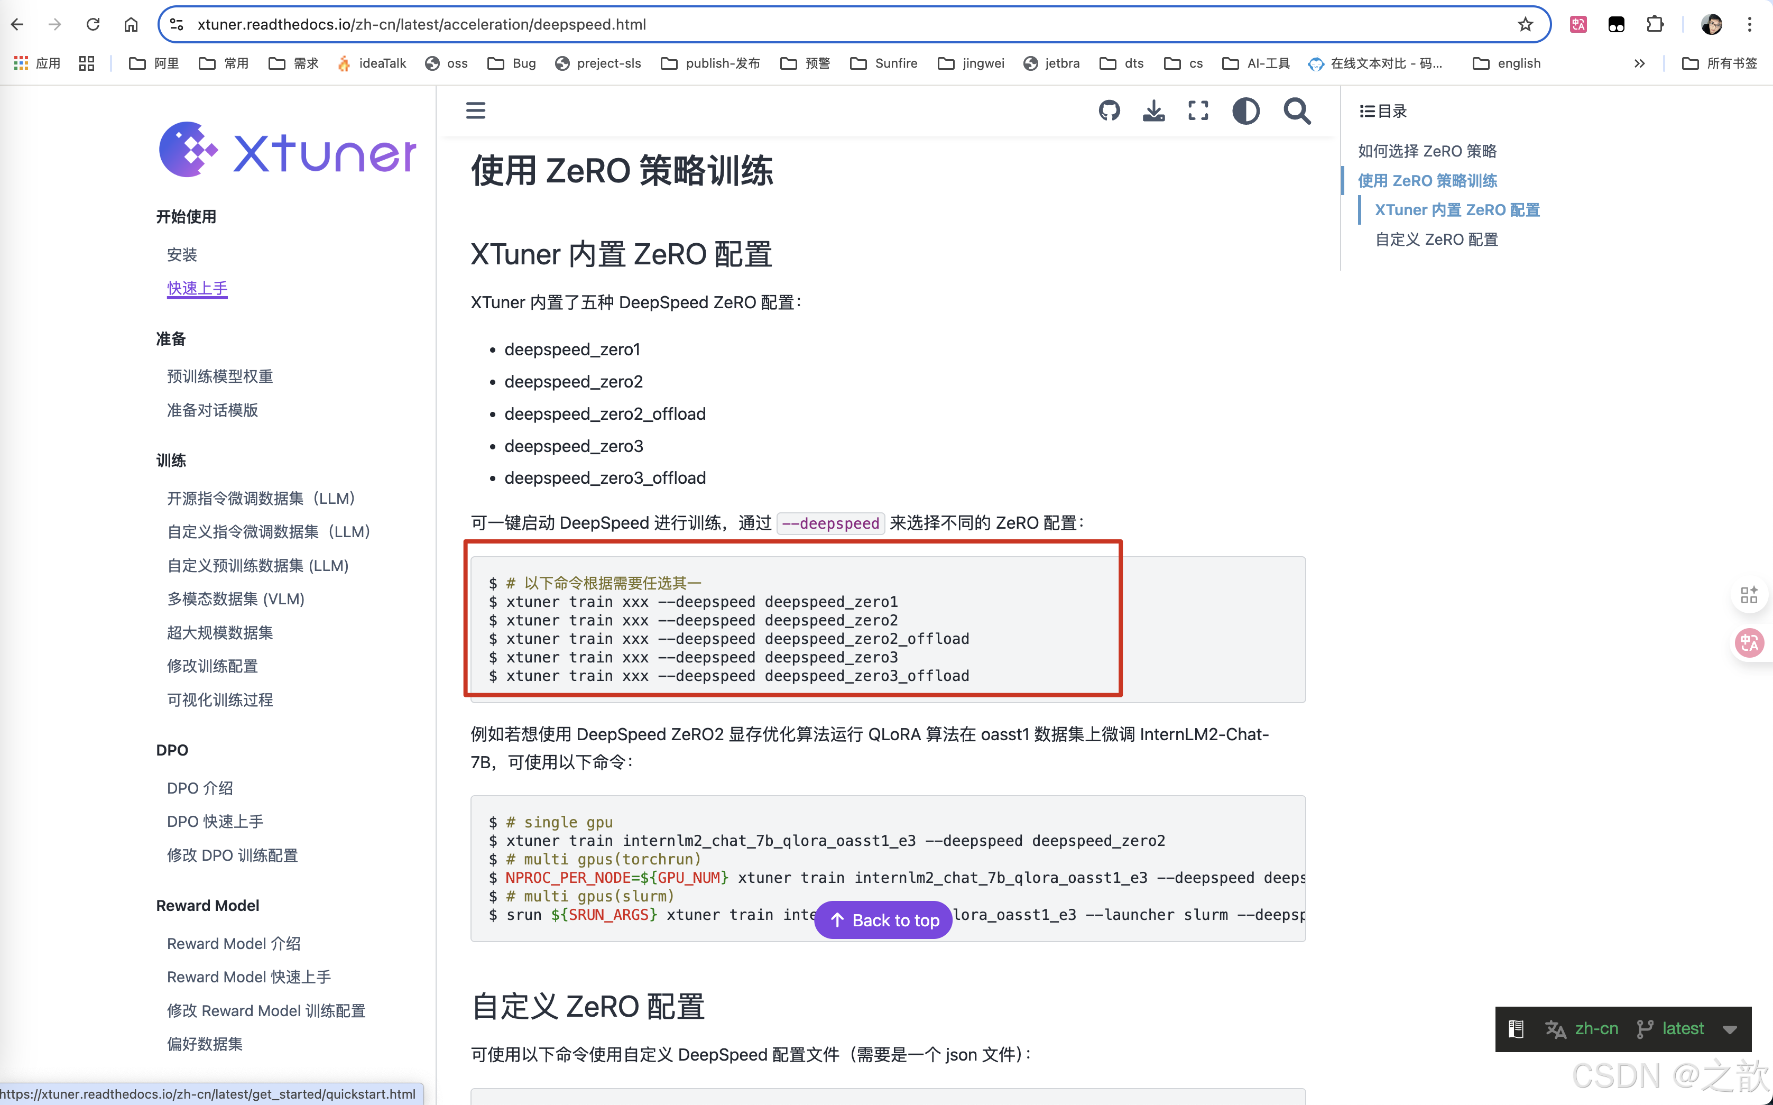Go back with the browser back arrow
1773x1105 pixels.
[x=17, y=24]
